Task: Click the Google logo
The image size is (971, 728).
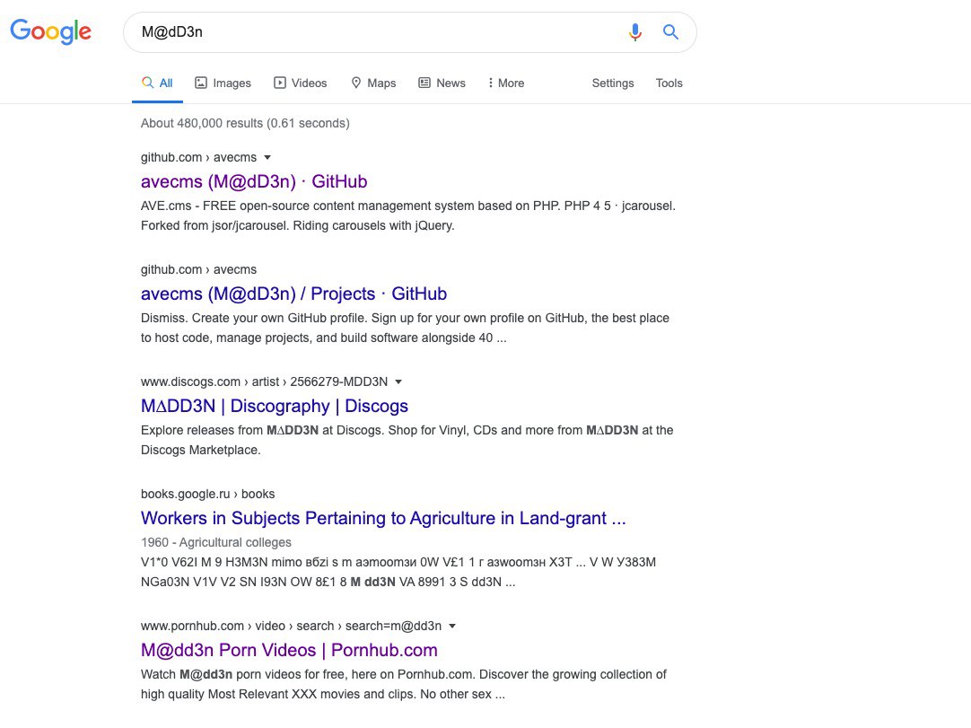Action: (x=51, y=31)
